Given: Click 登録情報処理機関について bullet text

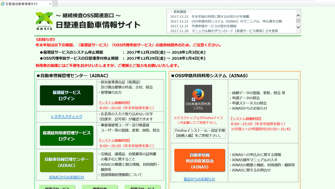Looking at the screenshot, I should [120, 175].
